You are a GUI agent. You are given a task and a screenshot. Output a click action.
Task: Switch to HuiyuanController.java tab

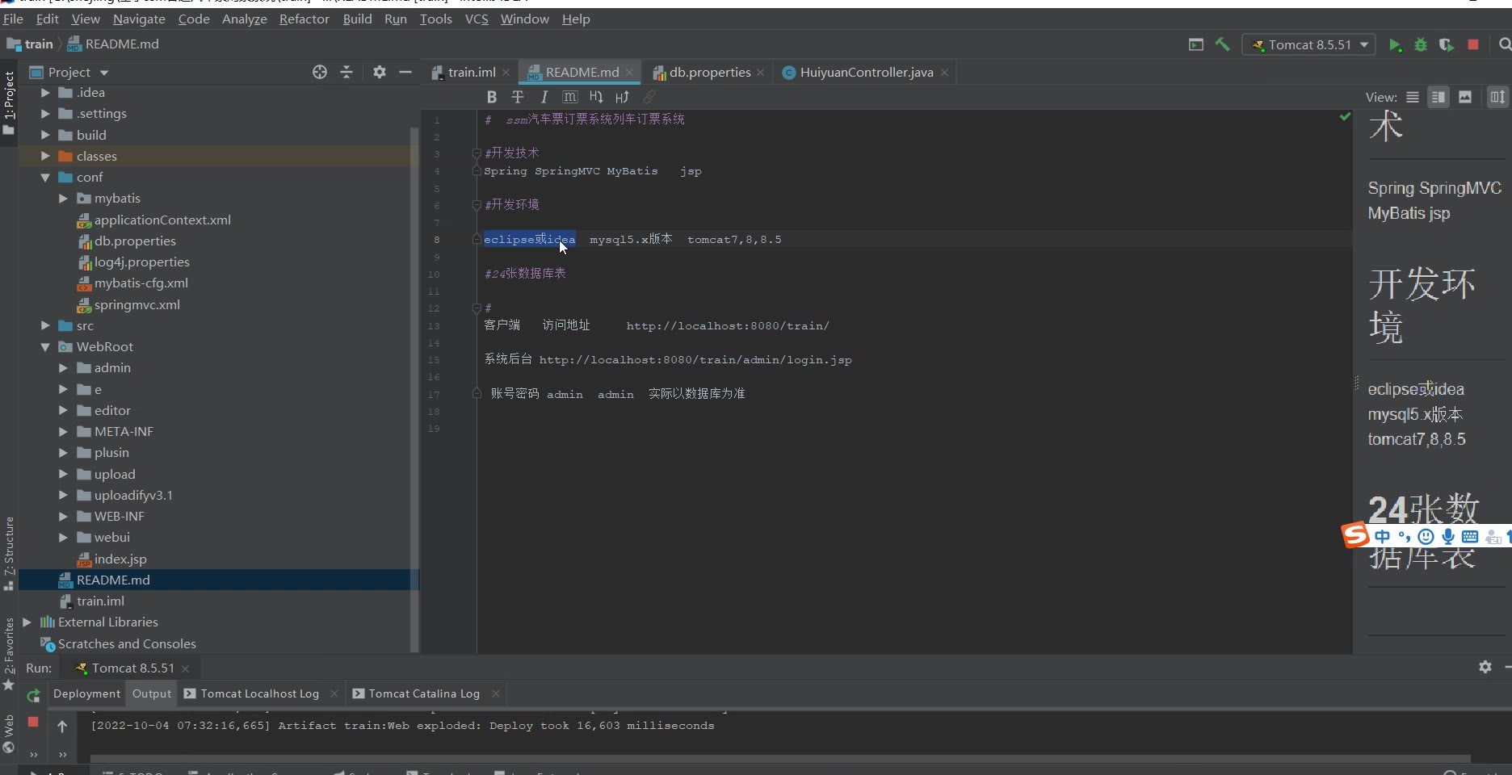(x=866, y=72)
